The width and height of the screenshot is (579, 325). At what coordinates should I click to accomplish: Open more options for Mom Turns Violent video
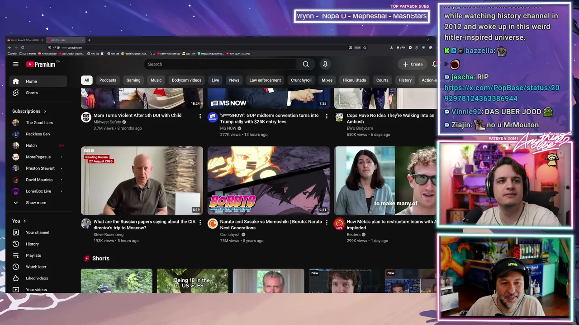pyautogui.click(x=200, y=116)
